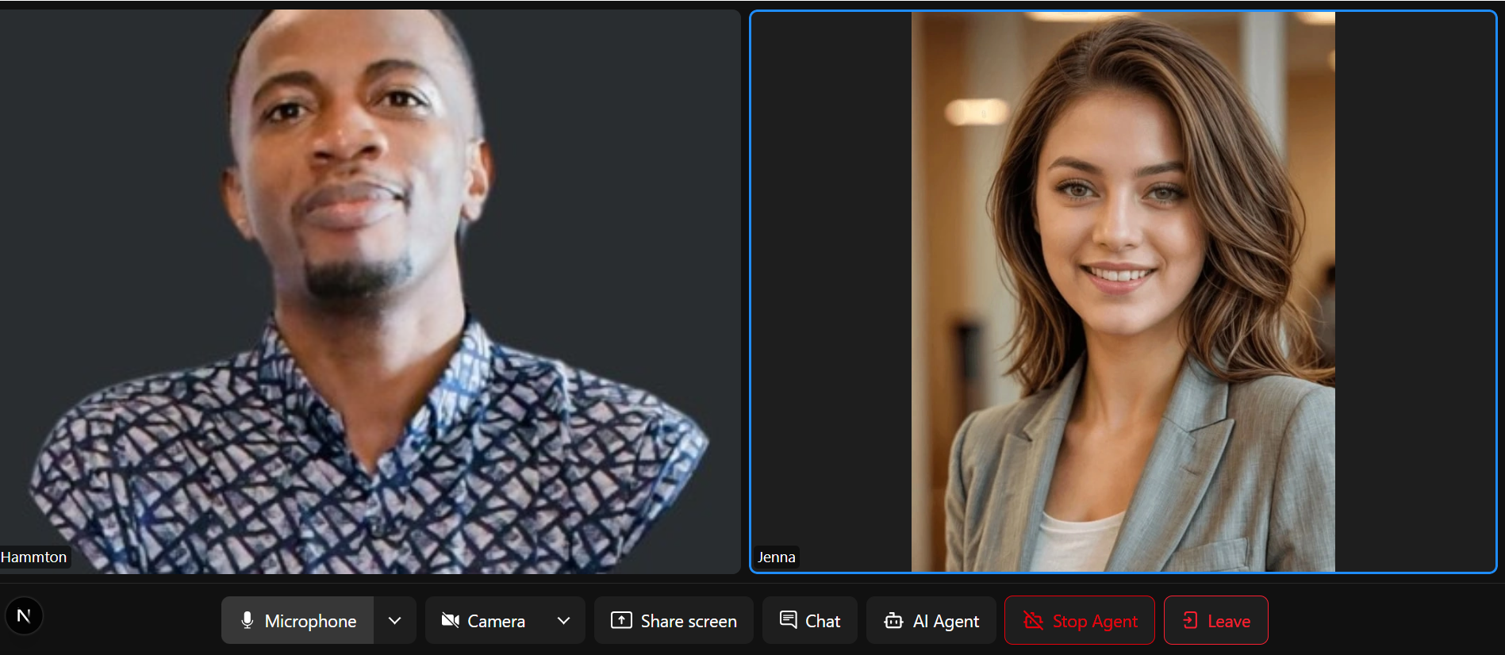The image size is (1505, 655).
Task: Leave the meeting
Action: pos(1228,621)
